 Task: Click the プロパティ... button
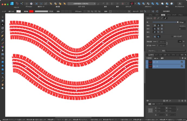point(153,51)
